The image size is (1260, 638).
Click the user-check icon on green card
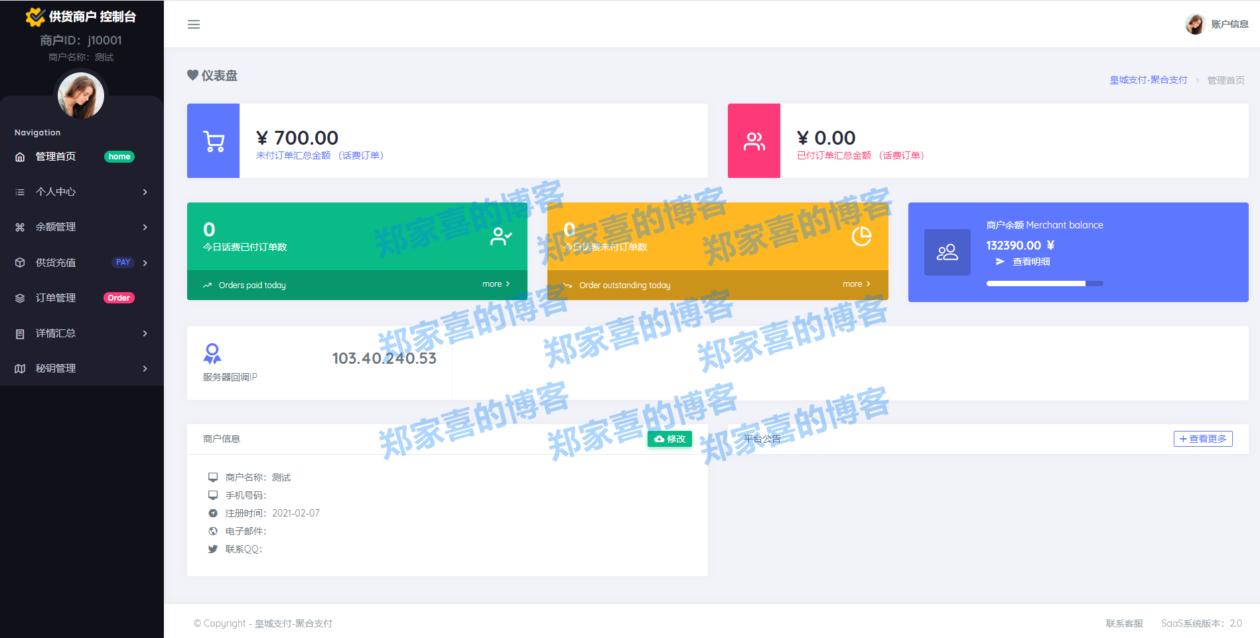[x=501, y=236]
